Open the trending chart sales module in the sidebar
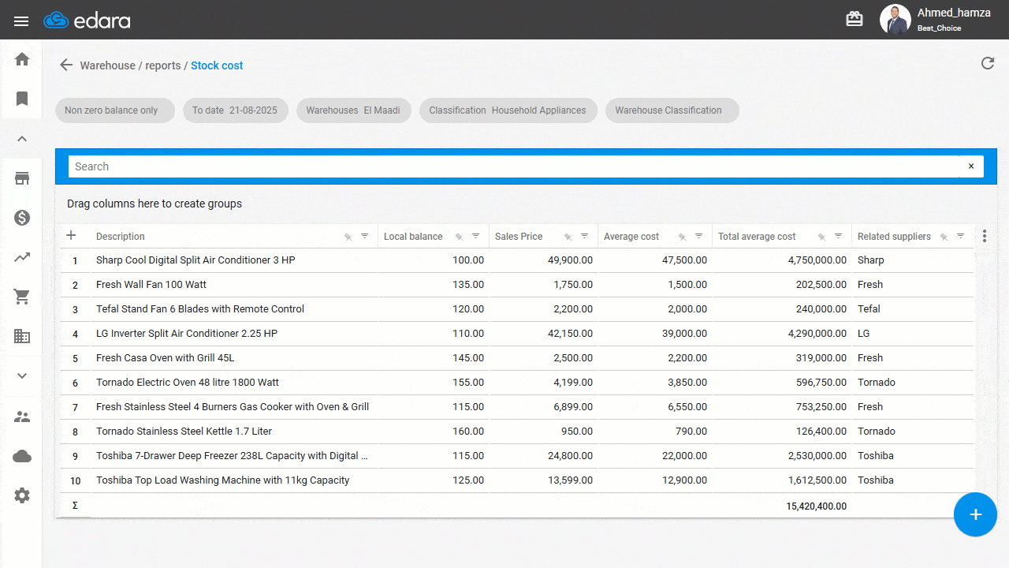Image resolution: width=1009 pixels, height=568 pixels. pos(22,257)
